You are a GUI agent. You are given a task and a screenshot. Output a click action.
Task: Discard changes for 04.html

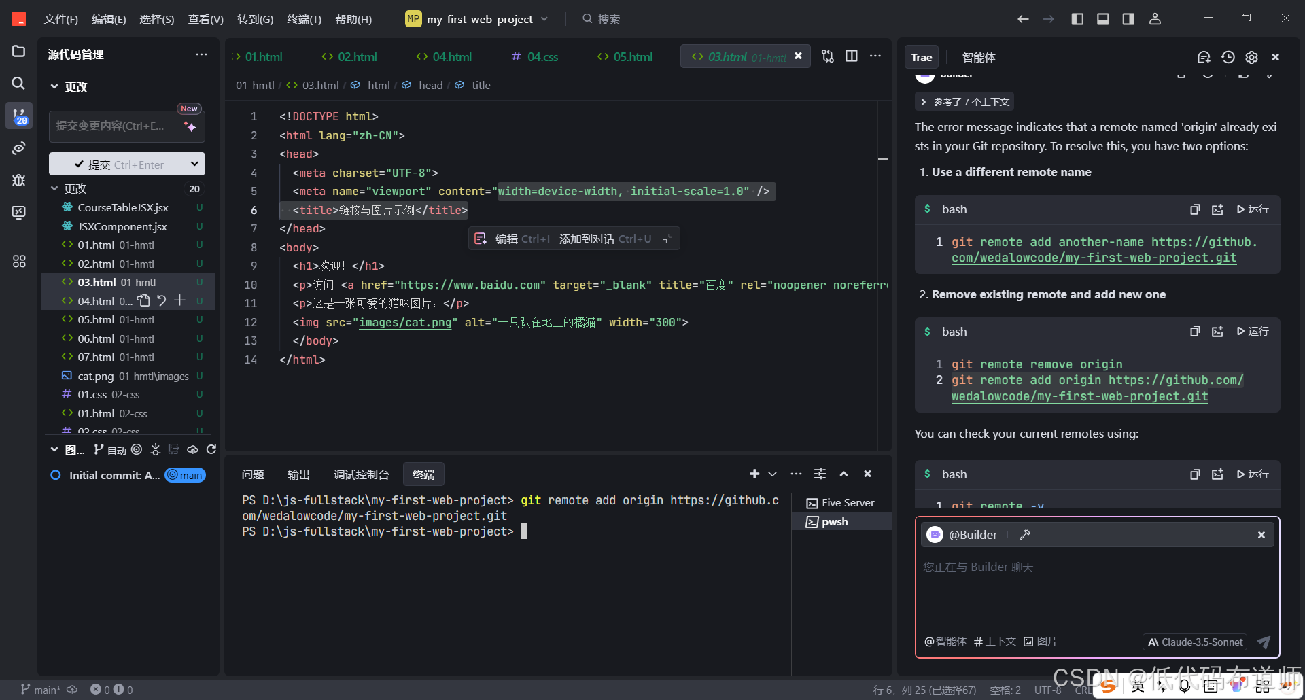click(162, 300)
